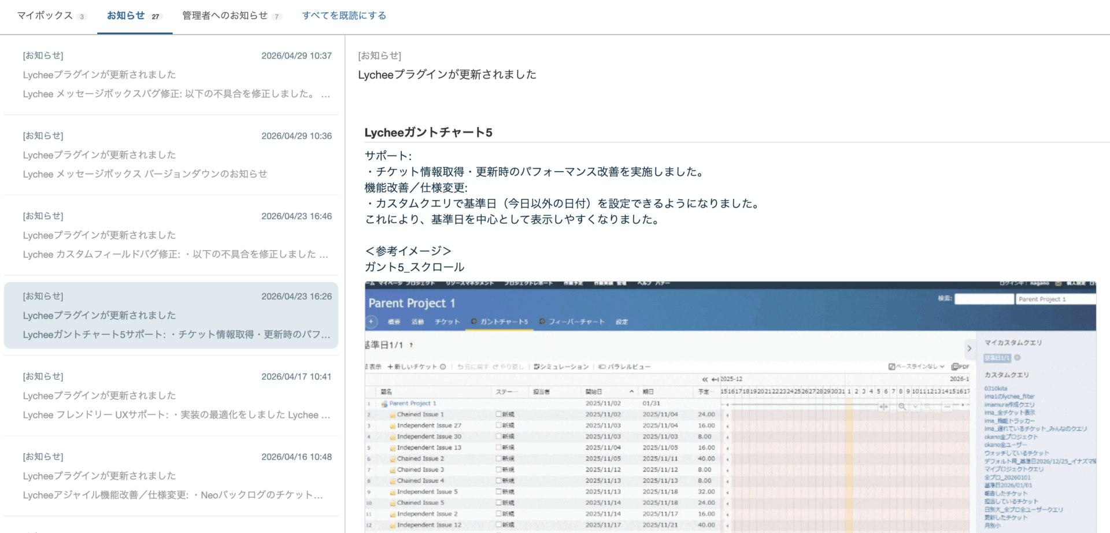Click the date 2026/04/29 10:36

coord(297,136)
